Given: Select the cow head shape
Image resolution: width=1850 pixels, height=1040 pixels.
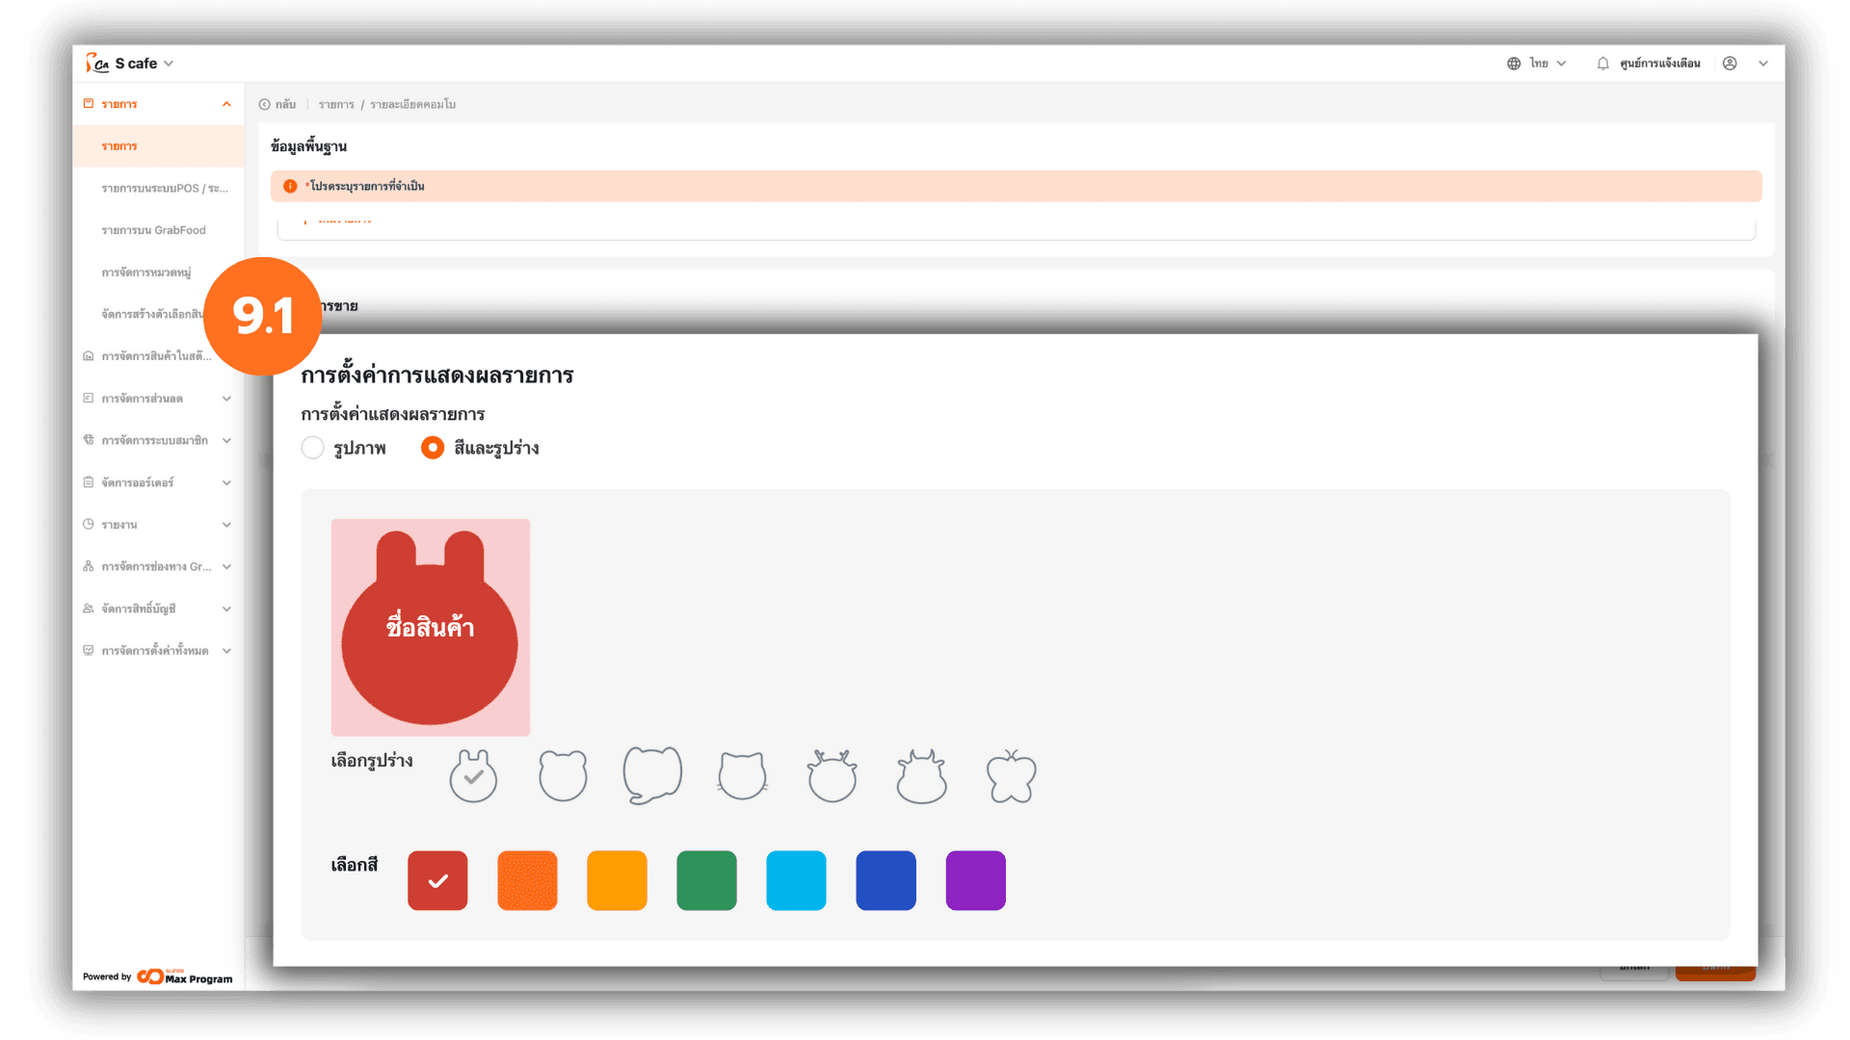Looking at the screenshot, I should [921, 776].
